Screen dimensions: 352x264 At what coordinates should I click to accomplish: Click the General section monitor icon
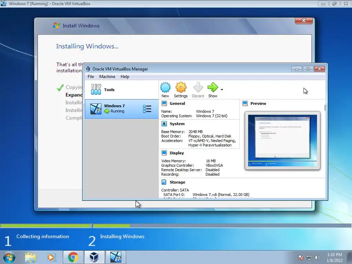164,103
